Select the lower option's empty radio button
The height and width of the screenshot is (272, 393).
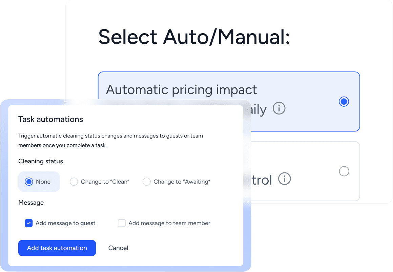tap(344, 171)
